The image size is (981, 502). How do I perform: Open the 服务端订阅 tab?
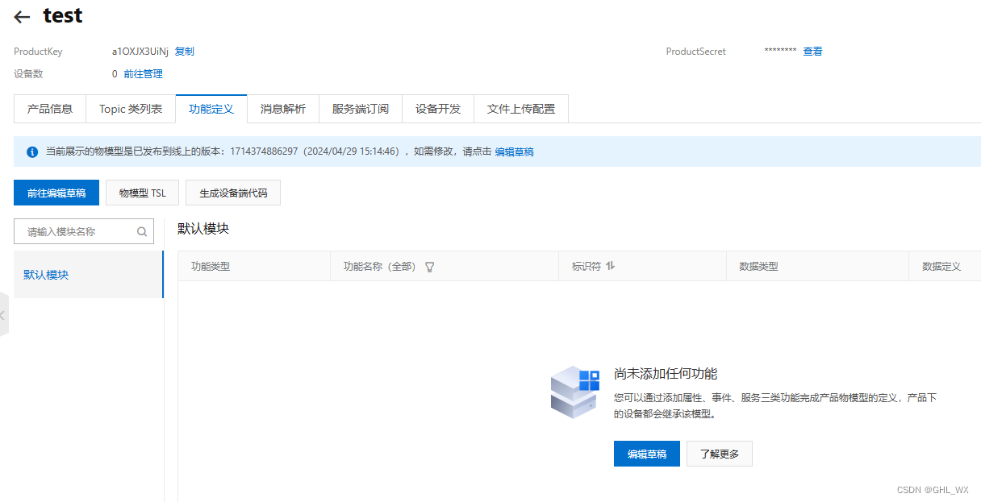tap(360, 108)
